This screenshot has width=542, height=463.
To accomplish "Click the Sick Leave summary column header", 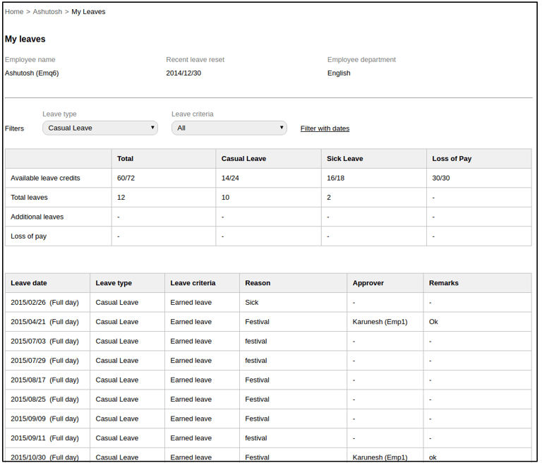I will [x=345, y=159].
